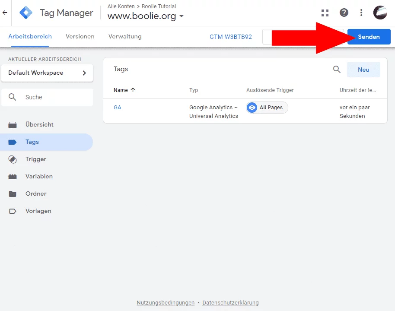Click the Variablen sidebar icon
The width and height of the screenshot is (395, 311).
[13, 177]
